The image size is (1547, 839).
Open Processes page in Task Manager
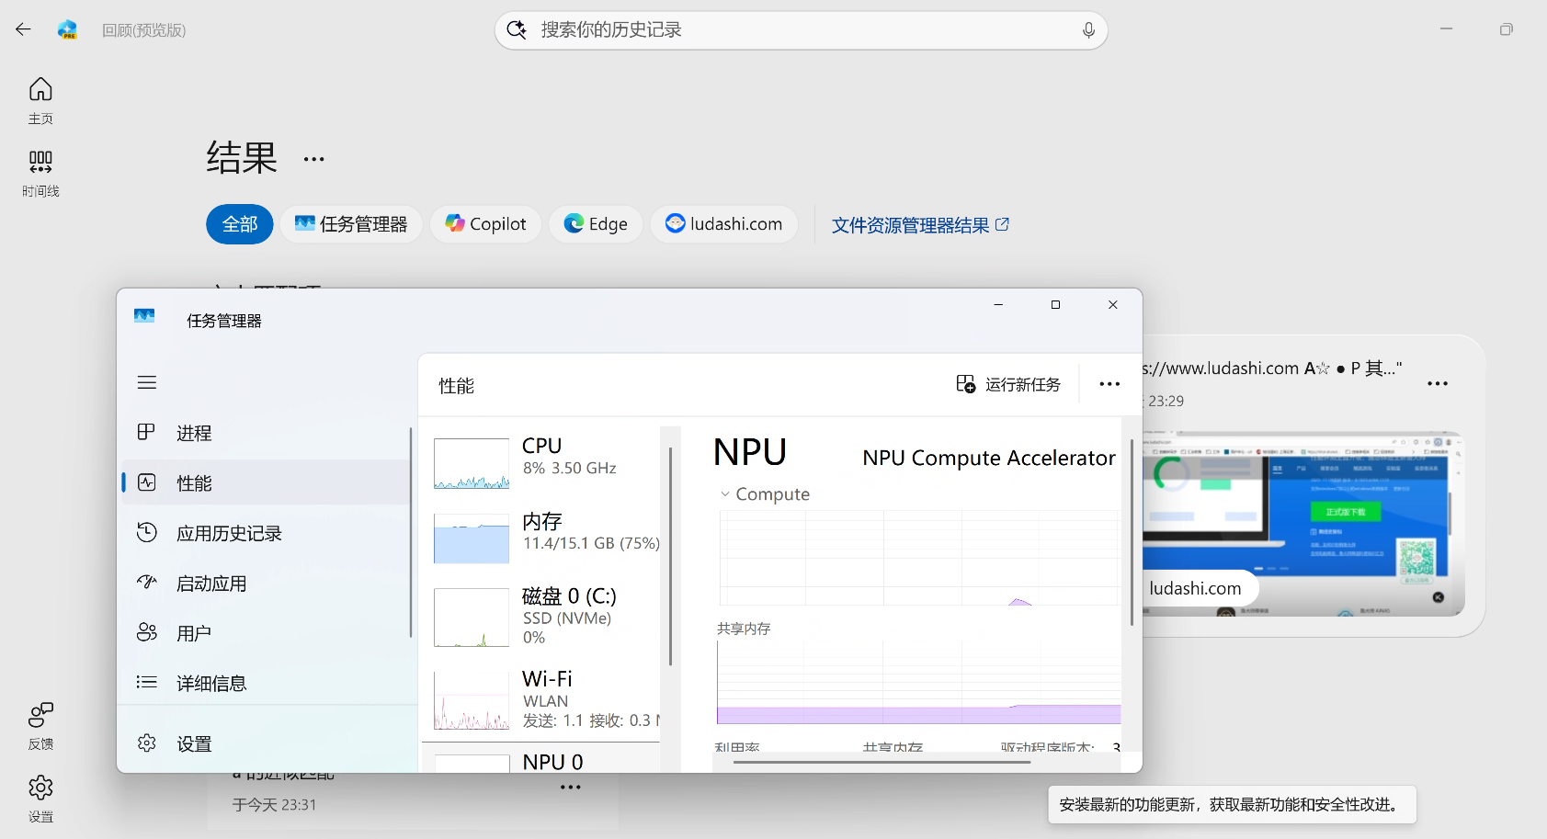(265, 433)
